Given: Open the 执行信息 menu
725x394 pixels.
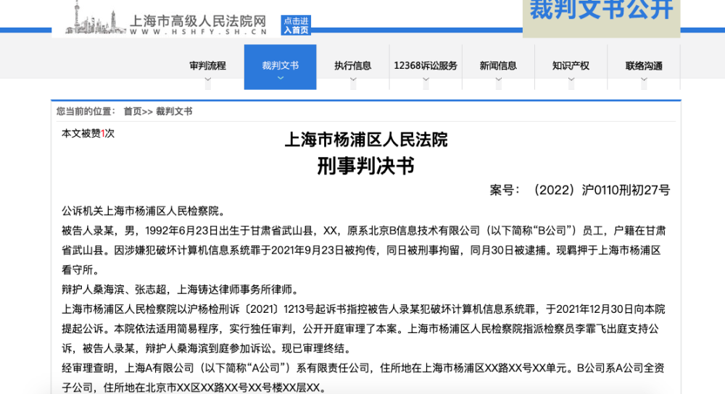Looking at the screenshot, I should [353, 66].
